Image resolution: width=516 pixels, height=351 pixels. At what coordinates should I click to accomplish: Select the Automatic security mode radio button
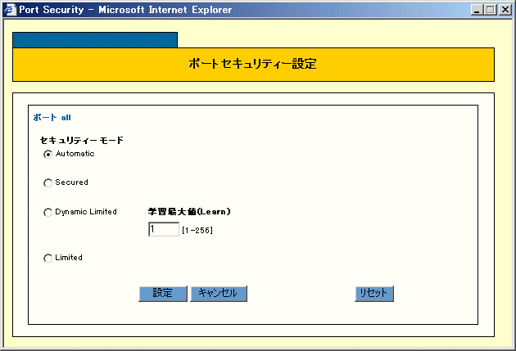(x=48, y=154)
